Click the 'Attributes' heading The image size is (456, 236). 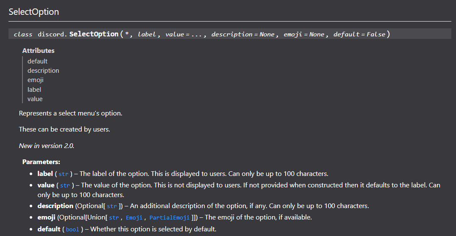(x=39, y=50)
